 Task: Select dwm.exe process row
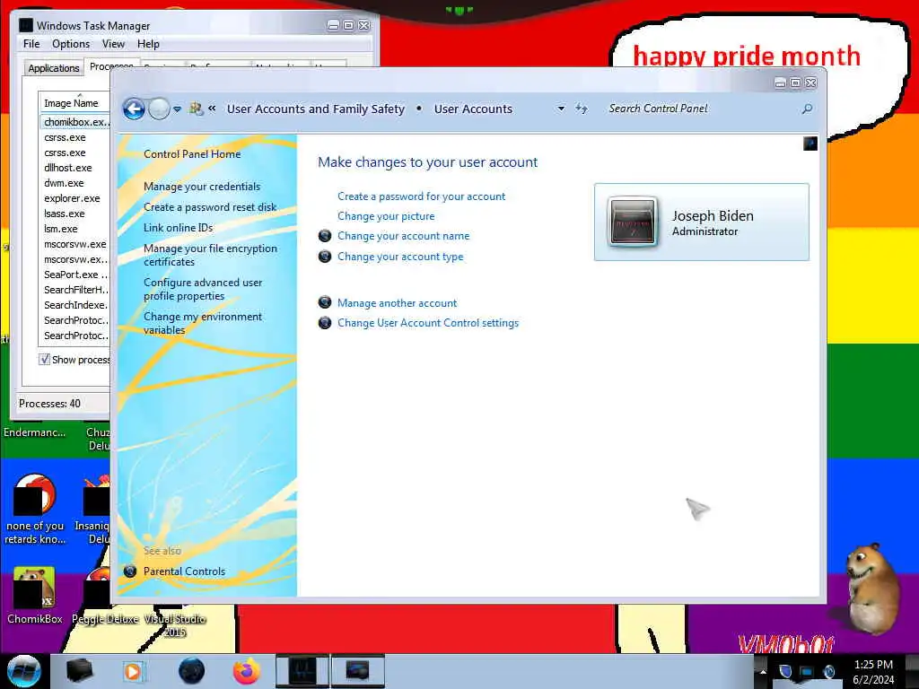(x=75, y=183)
